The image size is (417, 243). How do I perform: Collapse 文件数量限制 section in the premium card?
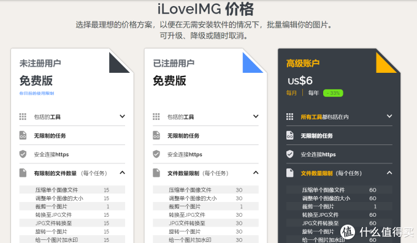(389, 173)
